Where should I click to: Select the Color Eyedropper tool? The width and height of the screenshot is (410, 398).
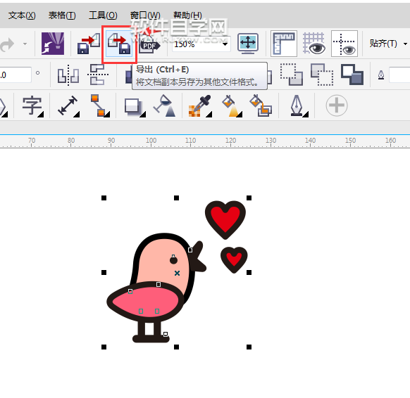(x=200, y=105)
